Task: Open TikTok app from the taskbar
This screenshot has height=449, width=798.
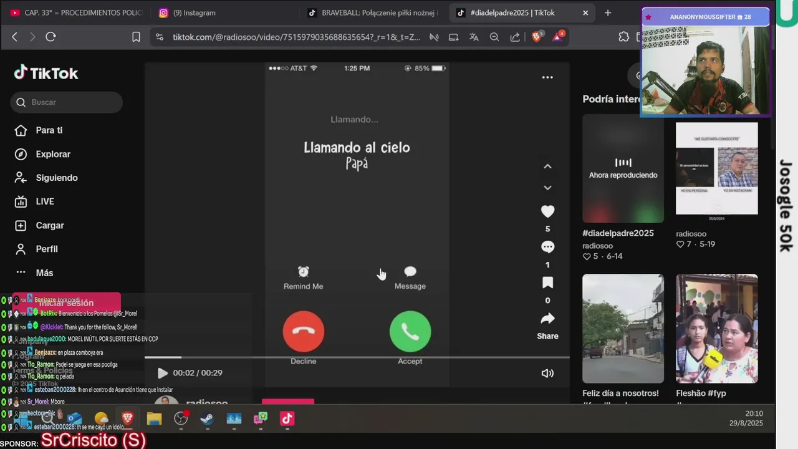Action: (287, 418)
